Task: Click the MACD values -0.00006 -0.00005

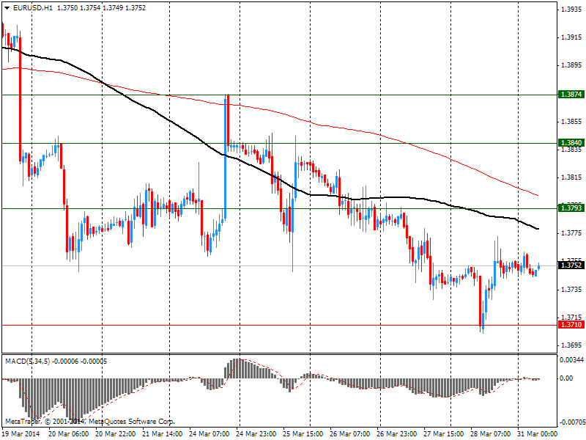Action: (80, 362)
